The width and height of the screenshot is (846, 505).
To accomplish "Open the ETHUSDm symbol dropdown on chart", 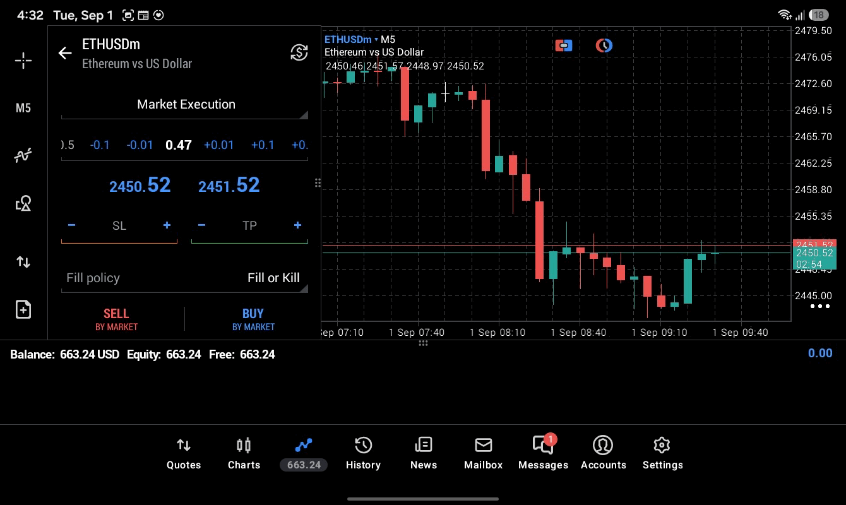I will pyautogui.click(x=351, y=39).
